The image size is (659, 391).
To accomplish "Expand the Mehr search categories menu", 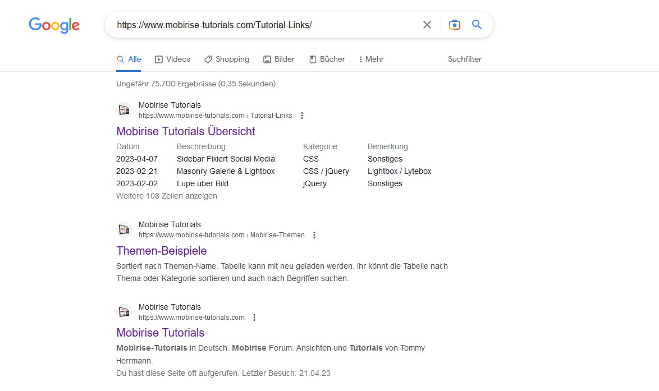I will click(x=371, y=59).
